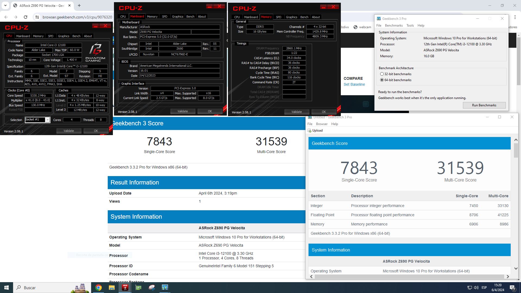Open the Mainboard tab in the left CPU-Z window
Viewport: 521px width, 293px height.
pyautogui.click(x=23, y=36)
